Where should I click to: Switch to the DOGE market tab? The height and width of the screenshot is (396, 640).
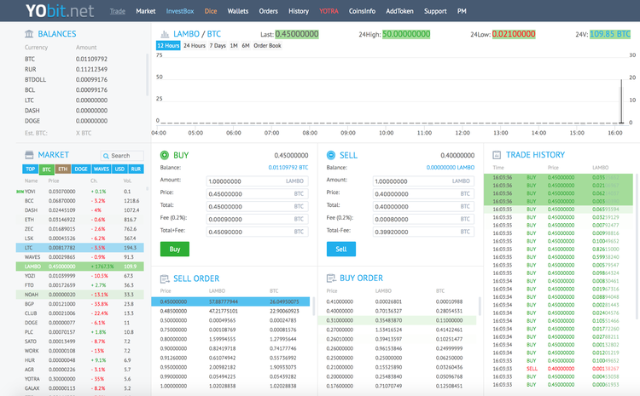coord(81,169)
